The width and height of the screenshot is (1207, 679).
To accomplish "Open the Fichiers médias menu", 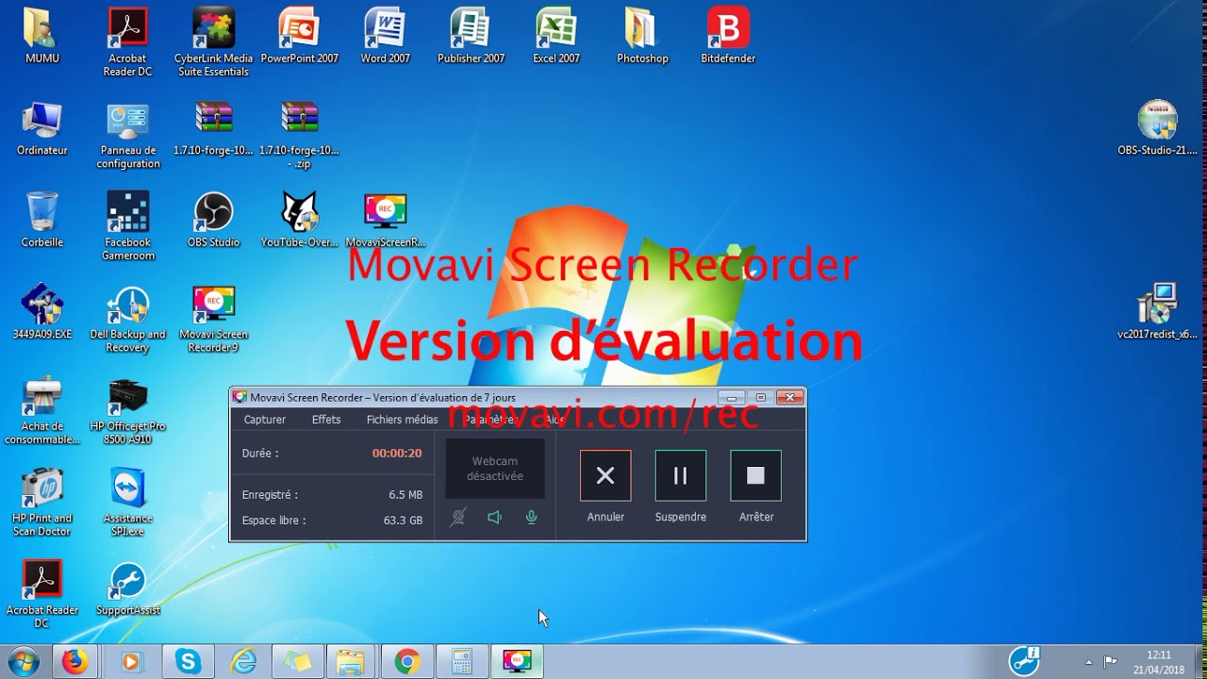I will [x=403, y=420].
